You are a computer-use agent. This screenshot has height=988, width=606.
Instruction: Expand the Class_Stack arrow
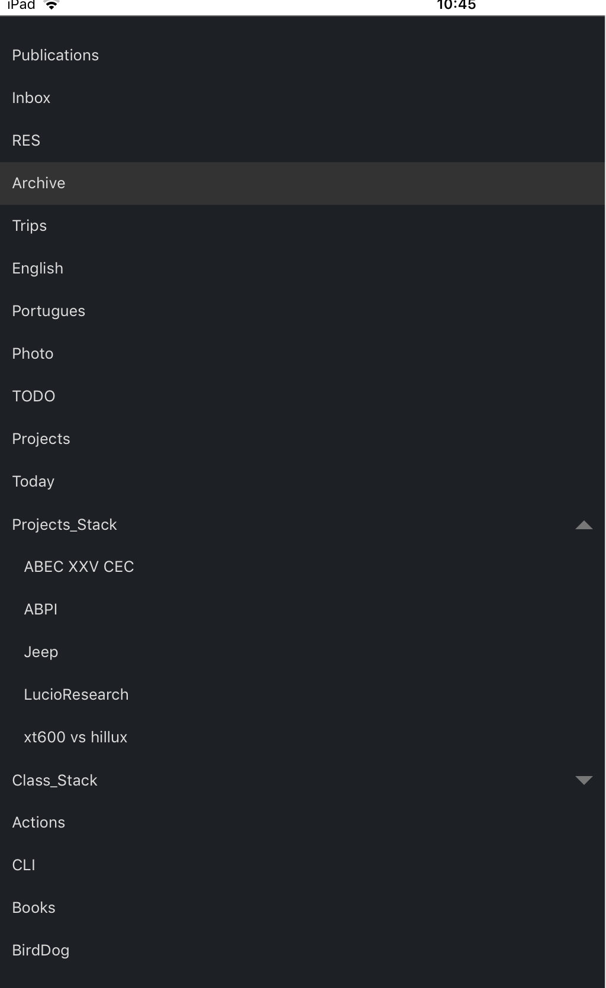click(584, 780)
